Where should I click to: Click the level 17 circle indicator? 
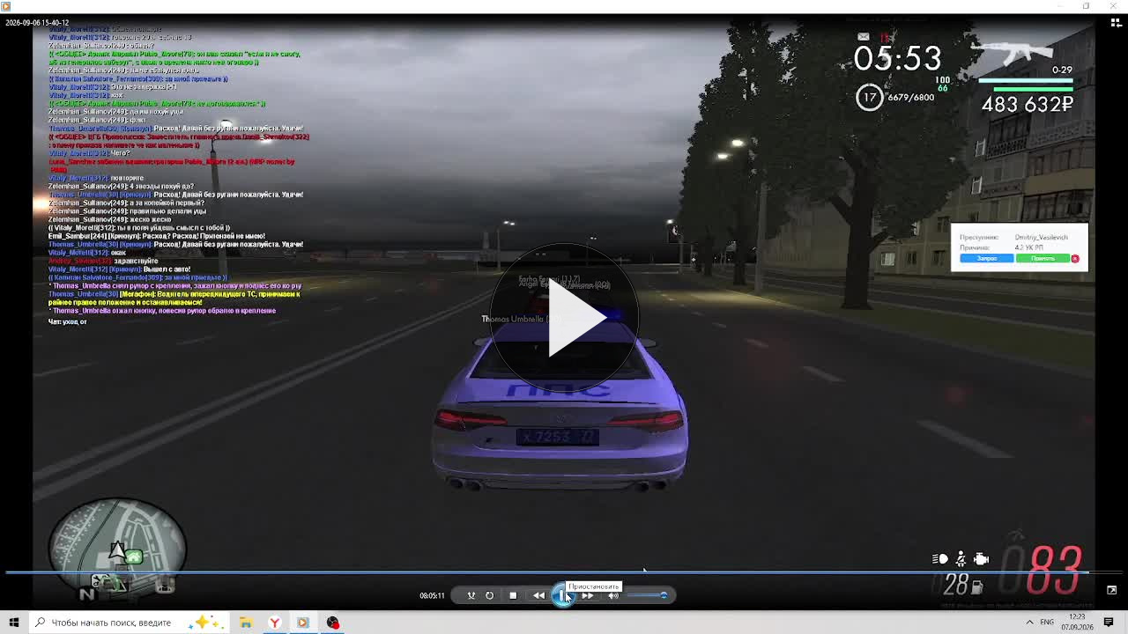coord(870,97)
